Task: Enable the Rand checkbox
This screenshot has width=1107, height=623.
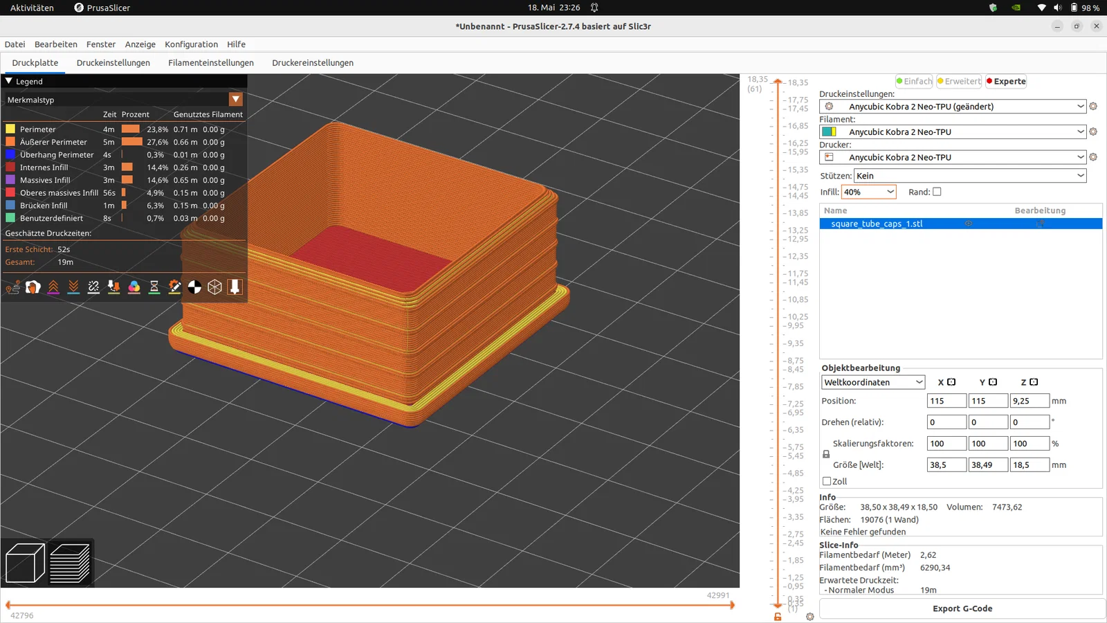Action: click(x=937, y=192)
